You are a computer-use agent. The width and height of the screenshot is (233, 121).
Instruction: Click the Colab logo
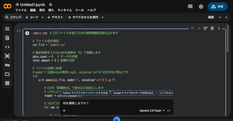(x=7, y=6)
